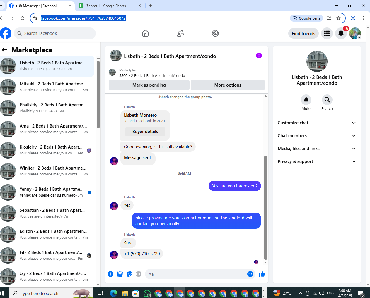370x298 pixels.
Task: Open unread Yenny 2 Beds conversation
Action: tap(47, 192)
